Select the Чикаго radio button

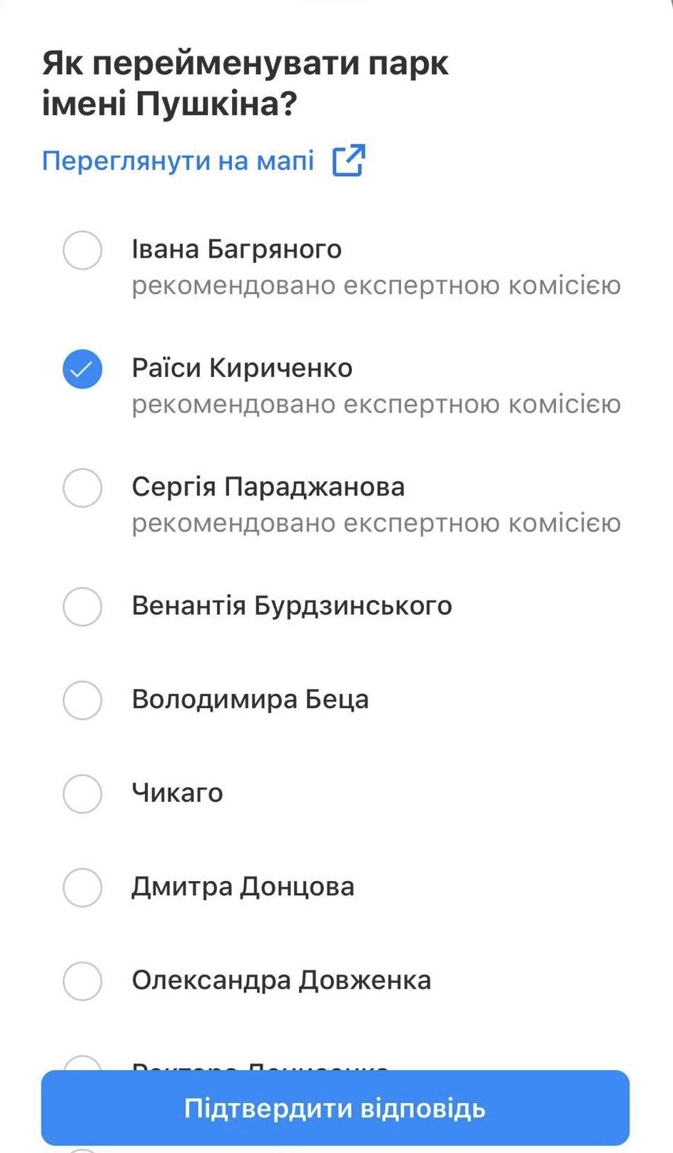pos(82,793)
